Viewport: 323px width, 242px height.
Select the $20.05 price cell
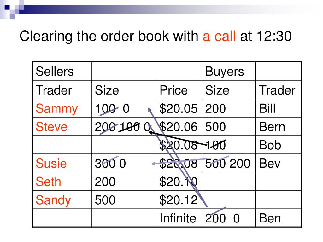pos(179,108)
